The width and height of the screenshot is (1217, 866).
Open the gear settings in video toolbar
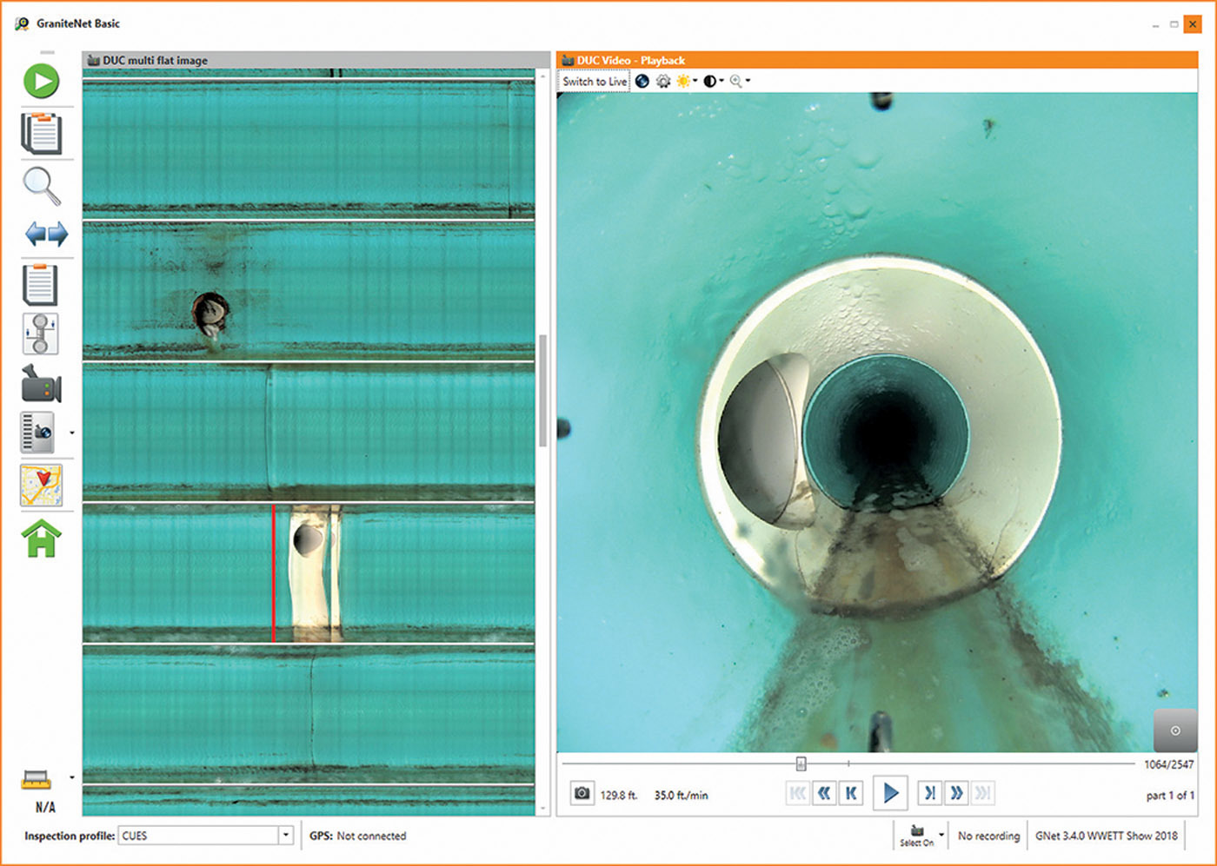pos(663,82)
